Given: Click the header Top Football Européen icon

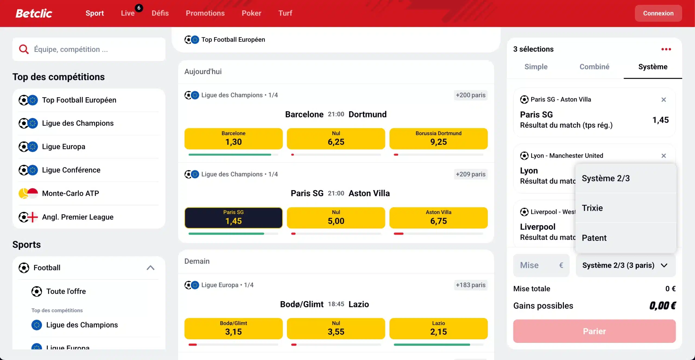Looking at the screenshot, I should tap(192, 40).
